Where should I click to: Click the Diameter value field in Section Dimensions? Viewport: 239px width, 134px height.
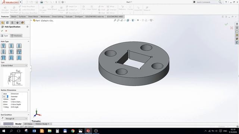[6, 96]
